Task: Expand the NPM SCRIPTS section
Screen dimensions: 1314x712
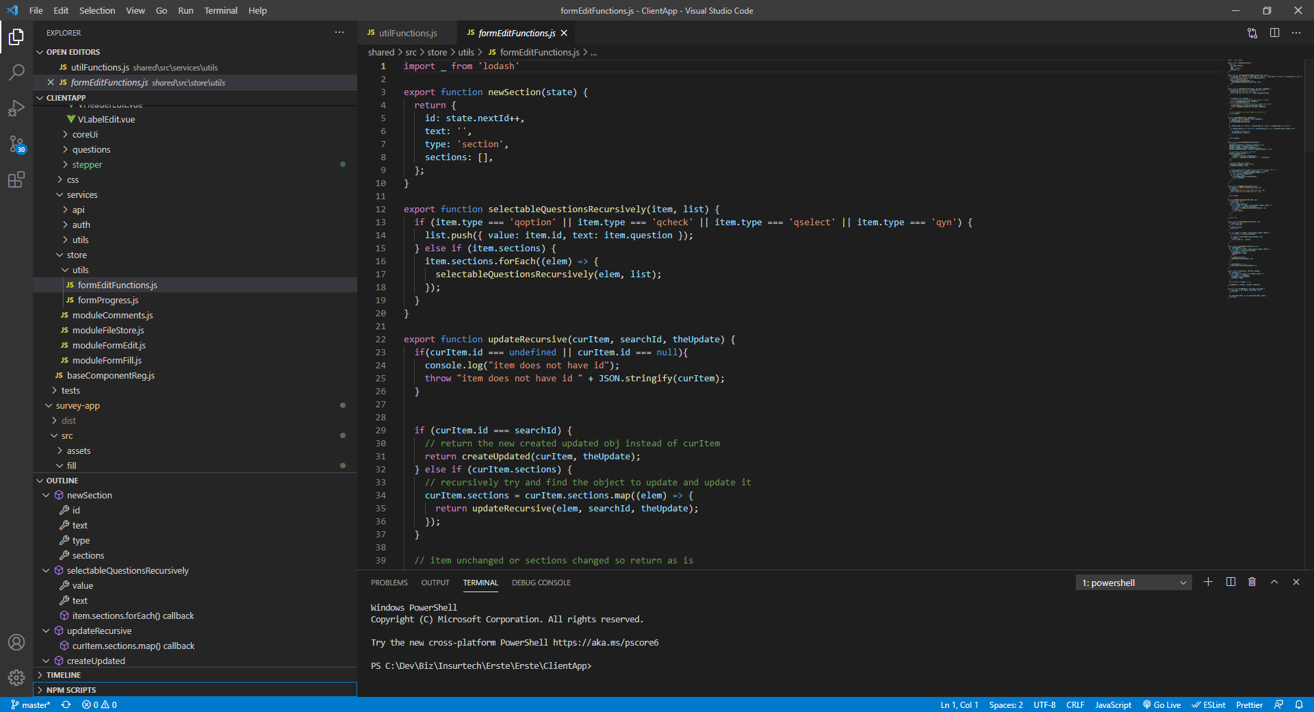Action: pos(71,690)
